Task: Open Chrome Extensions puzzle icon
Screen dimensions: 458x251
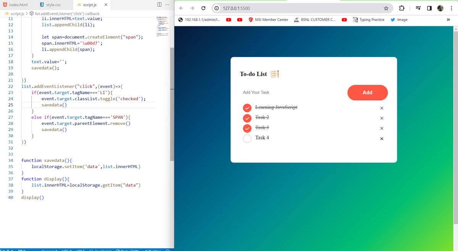Action: [402, 8]
